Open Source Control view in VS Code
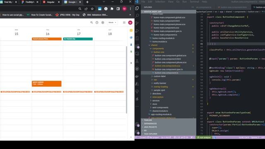This screenshot has height=149, width=265. click(x=137, y=23)
